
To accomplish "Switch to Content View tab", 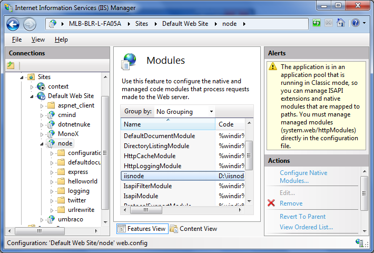I will click(194, 229).
